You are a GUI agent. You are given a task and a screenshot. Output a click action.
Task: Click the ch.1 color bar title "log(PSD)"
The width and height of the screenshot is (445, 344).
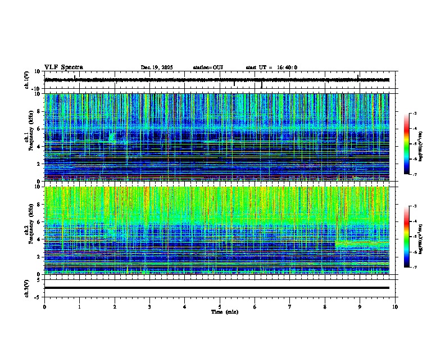tap(421, 146)
